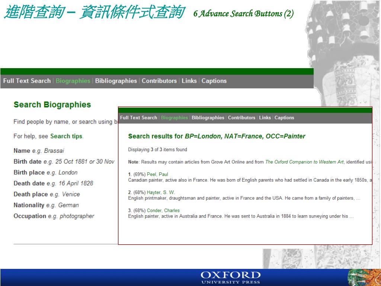Open the Peel, Paul result
The height and width of the screenshot is (286, 381).
[157, 174]
